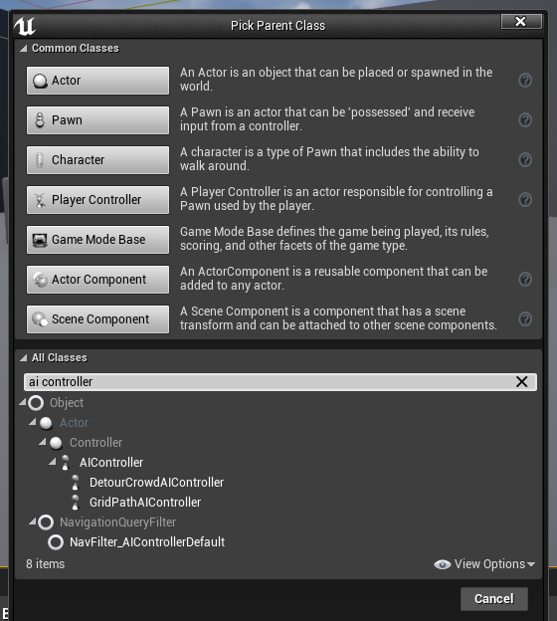The image size is (557, 621).
Task: Open help for the Character class
Action: [525, 160]
